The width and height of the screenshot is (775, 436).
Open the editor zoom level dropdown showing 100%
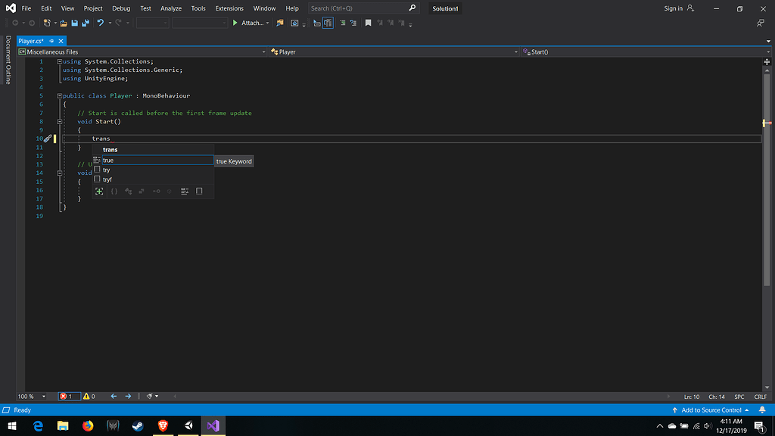[32, 396]
